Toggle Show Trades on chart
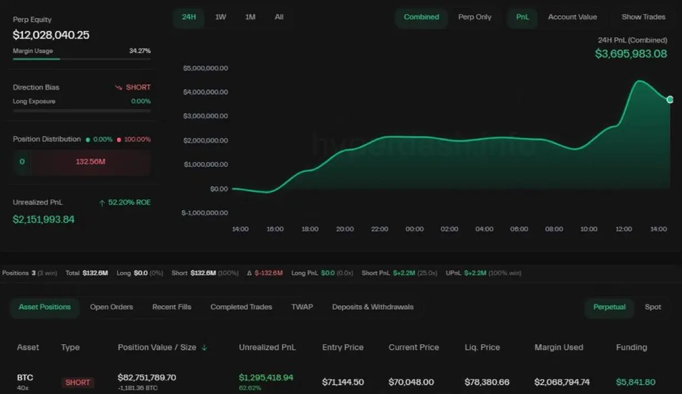Screen dimensions: 682x394 pos(643,17)
